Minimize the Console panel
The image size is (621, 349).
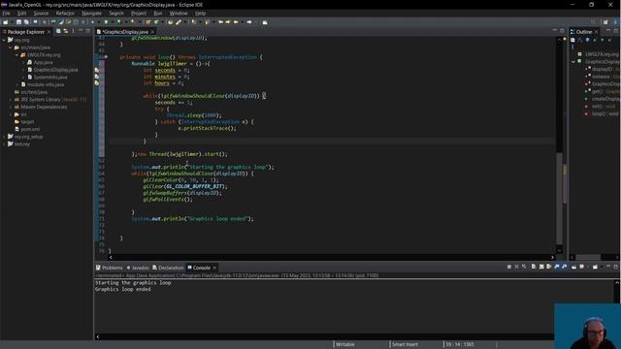pos(608,267)
